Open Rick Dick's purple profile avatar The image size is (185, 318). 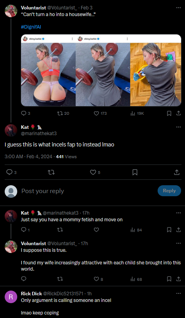coord(11,297)
